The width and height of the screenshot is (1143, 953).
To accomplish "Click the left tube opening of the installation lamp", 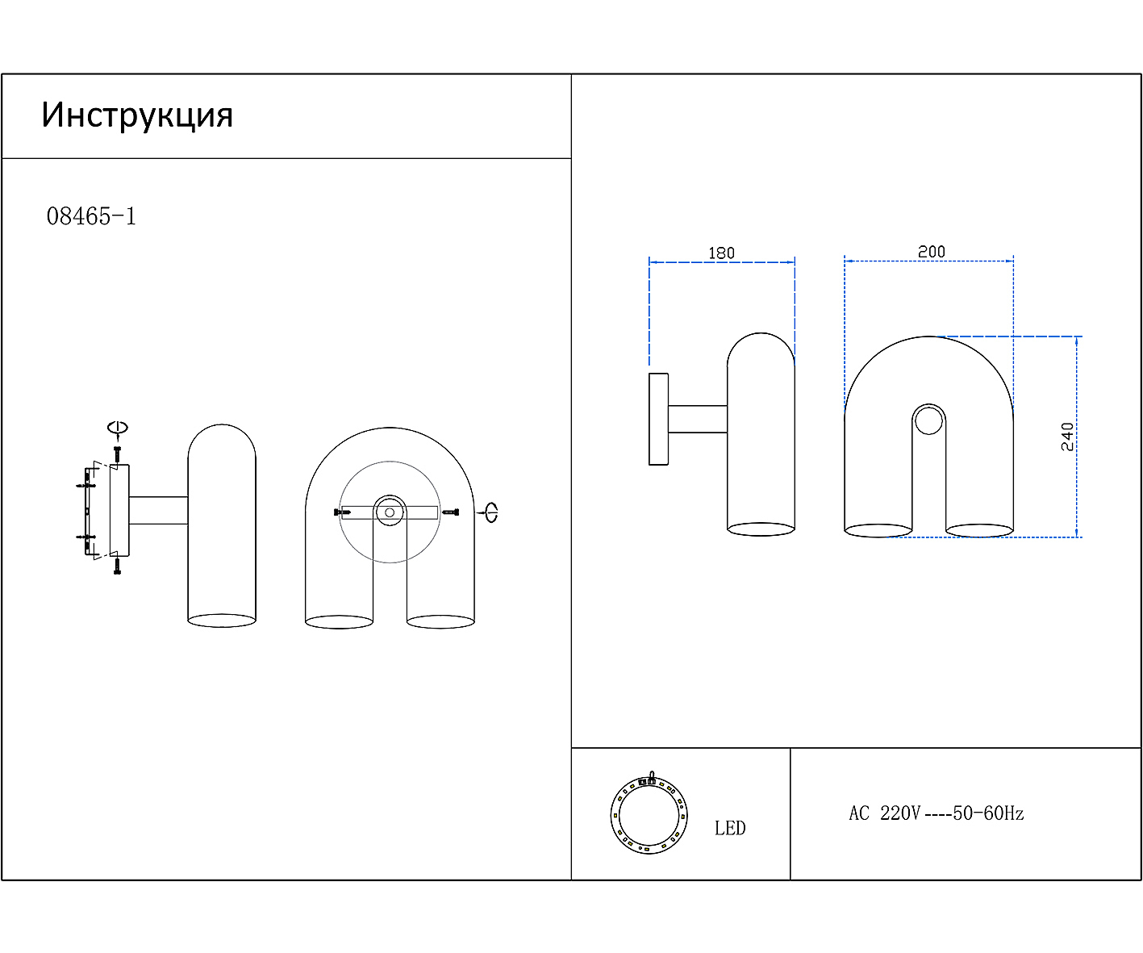I will coord(339,621).
